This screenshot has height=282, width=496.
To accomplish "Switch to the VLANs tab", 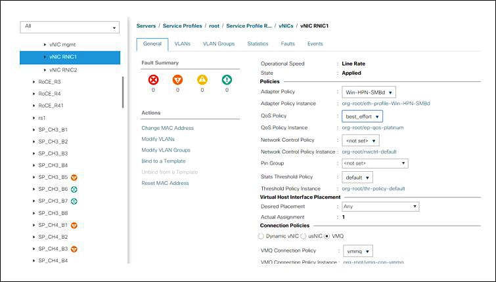I will [x=182, y=44].
